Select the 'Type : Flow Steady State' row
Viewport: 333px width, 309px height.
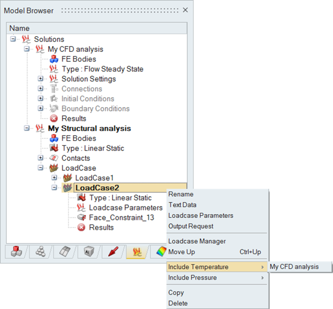[102, 69]
